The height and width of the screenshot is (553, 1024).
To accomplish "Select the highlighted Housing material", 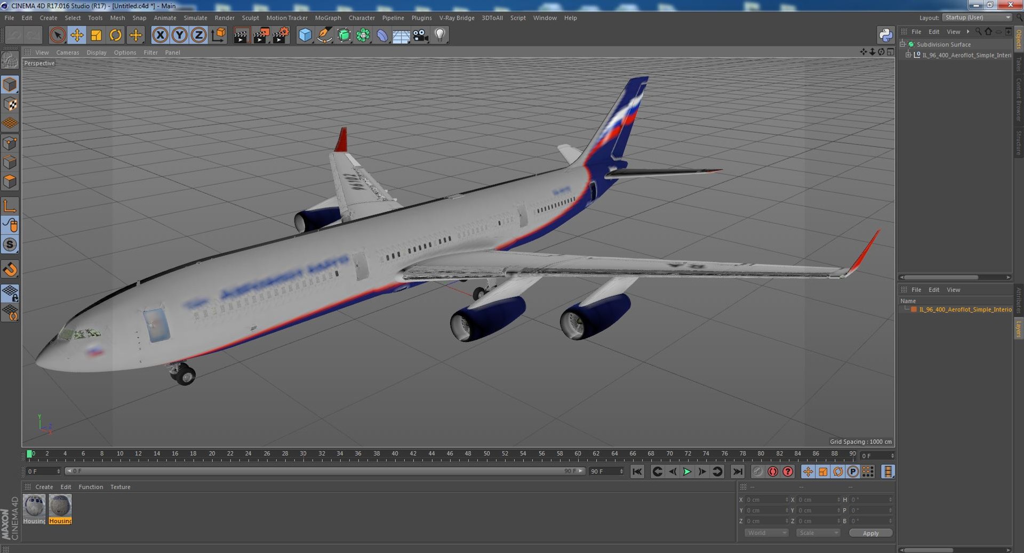I will [x=60, y=509].
